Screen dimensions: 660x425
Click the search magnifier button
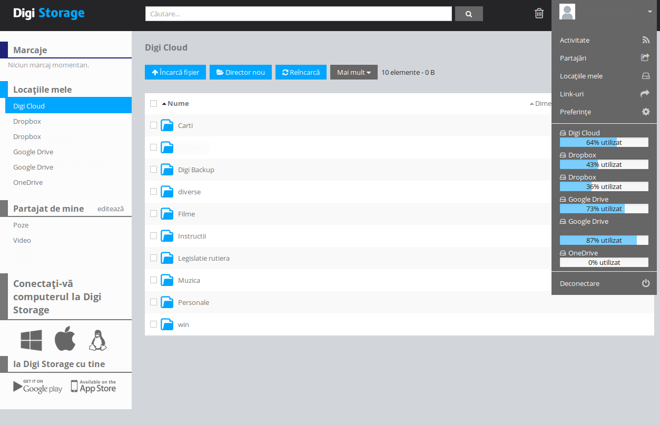tap(469, 14)
